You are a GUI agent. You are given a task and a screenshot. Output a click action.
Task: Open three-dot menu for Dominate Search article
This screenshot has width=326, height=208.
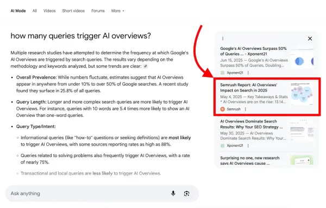[x=248, y=146]
